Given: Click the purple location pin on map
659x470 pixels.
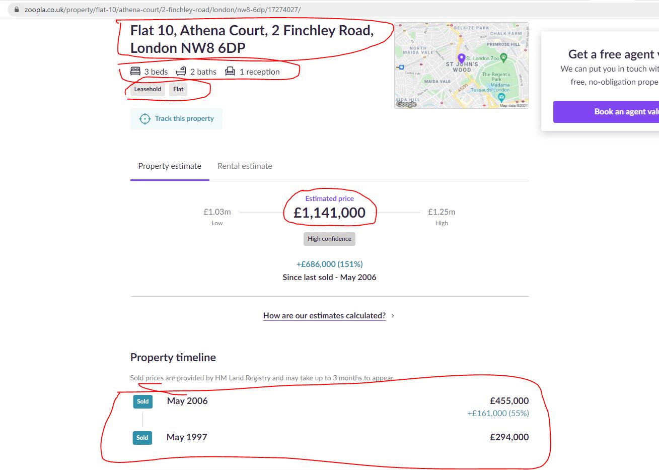Looking at the screenshot, I should (x=461, y=59).
